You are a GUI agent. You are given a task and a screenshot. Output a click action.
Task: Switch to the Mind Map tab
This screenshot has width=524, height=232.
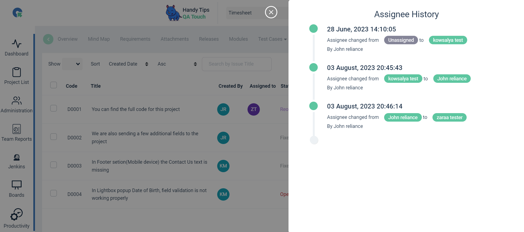click(99, 39)
